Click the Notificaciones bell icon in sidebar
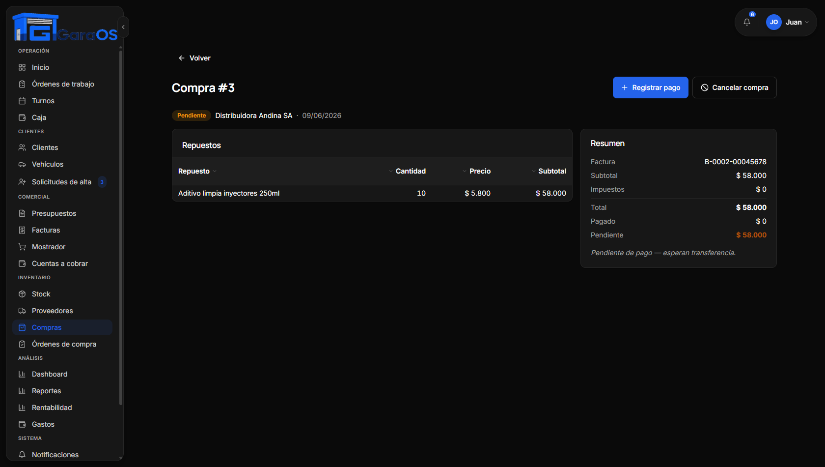This screenshot has width=825, height=467. coord(22,455)
